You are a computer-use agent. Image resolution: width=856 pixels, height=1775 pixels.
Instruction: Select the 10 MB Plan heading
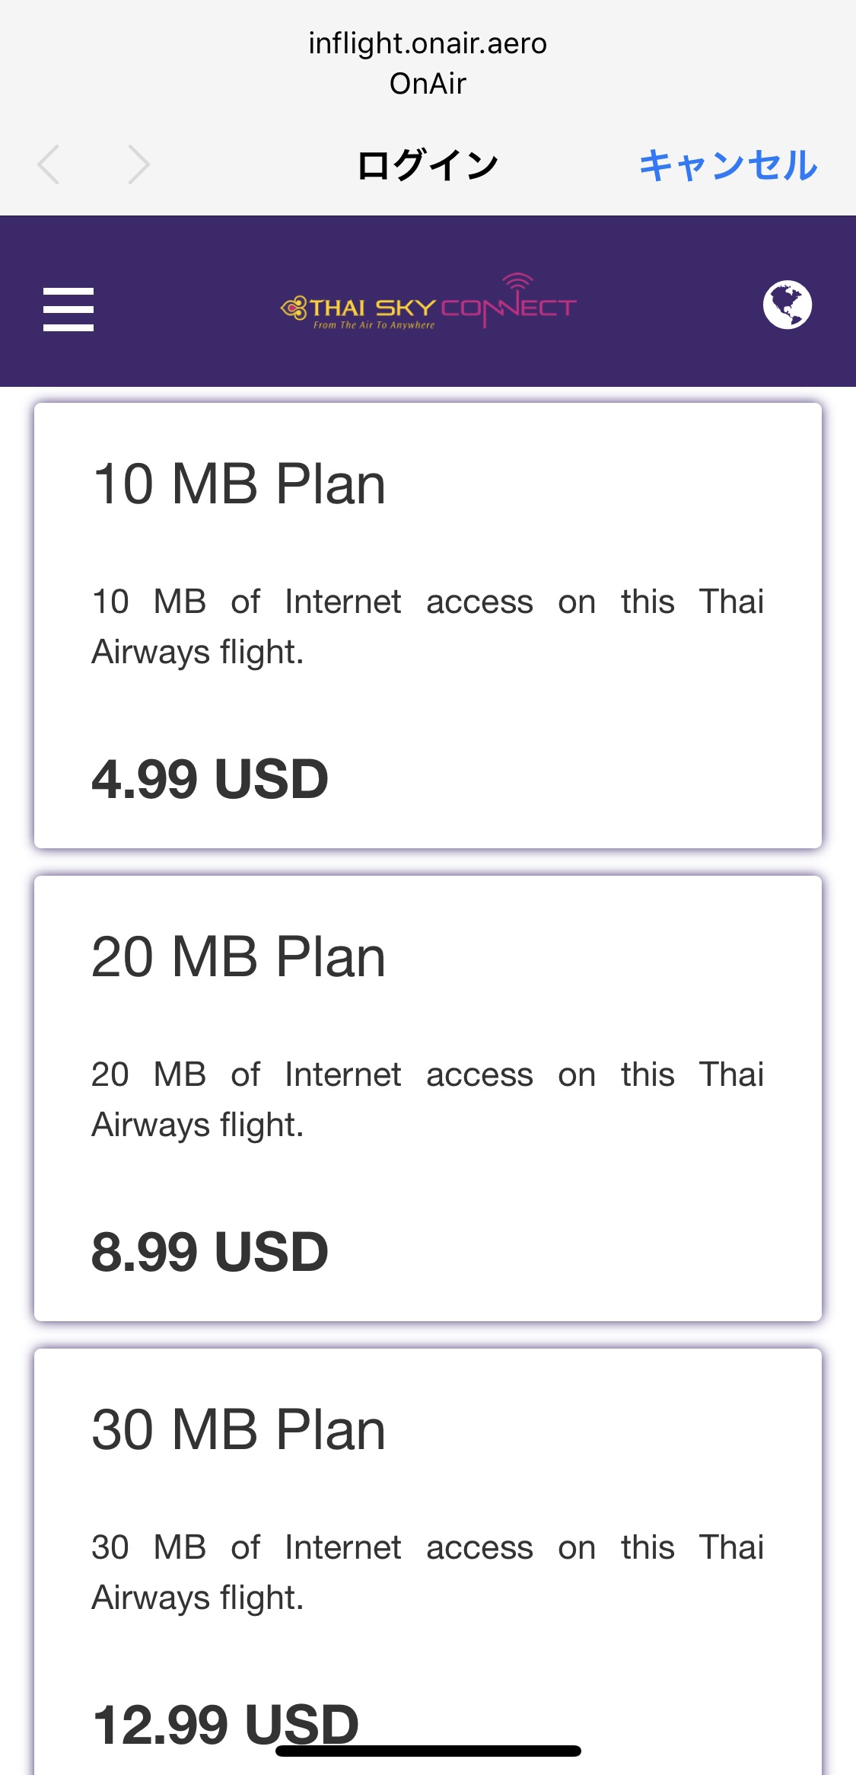tap(239, 484)
